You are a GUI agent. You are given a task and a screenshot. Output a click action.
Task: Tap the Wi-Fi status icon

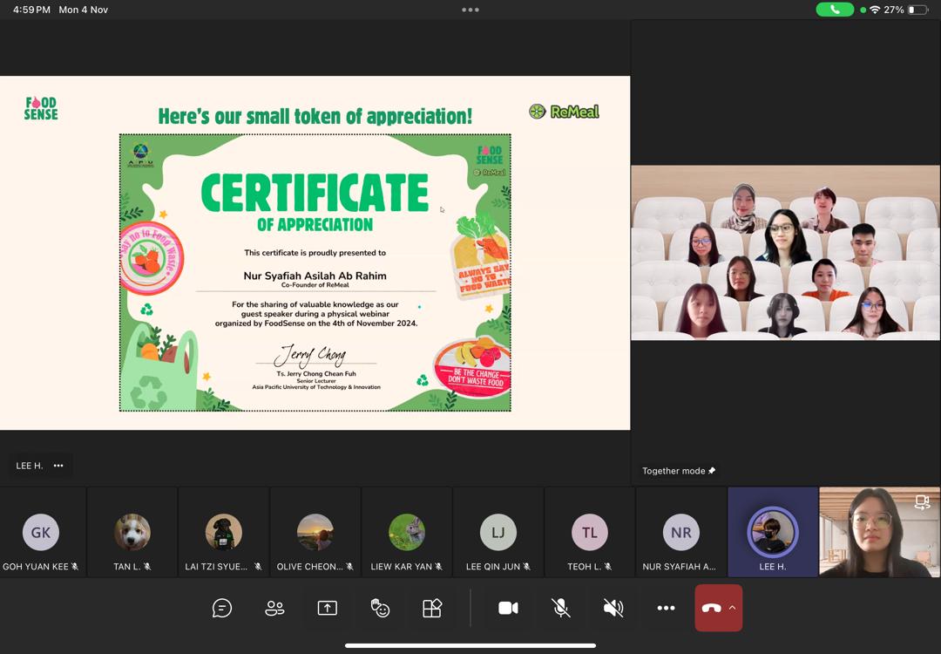[875, 10]
